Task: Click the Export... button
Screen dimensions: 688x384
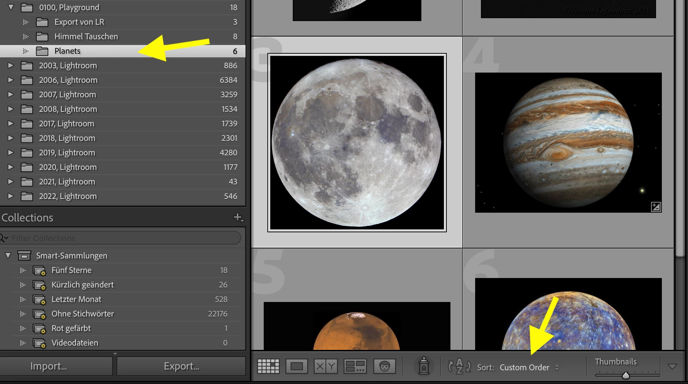Action: (181, 366)
